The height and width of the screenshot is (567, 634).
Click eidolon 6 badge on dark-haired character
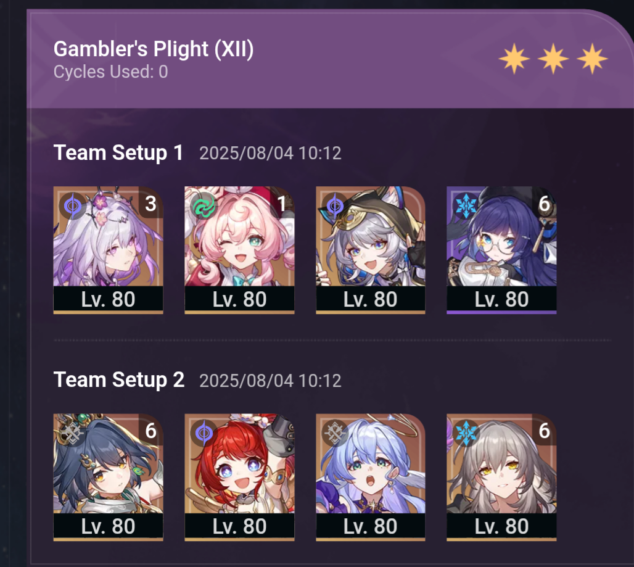click(151, 431)
